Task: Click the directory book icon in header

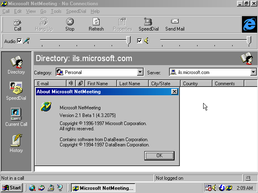Action: pyautogui.click(x=247, y=58)
